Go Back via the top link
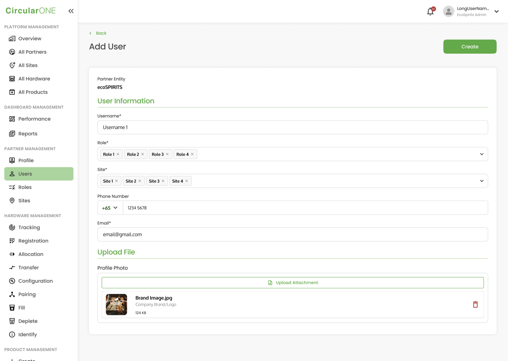Viewport: 508px width, 361px height. (98, 33)
